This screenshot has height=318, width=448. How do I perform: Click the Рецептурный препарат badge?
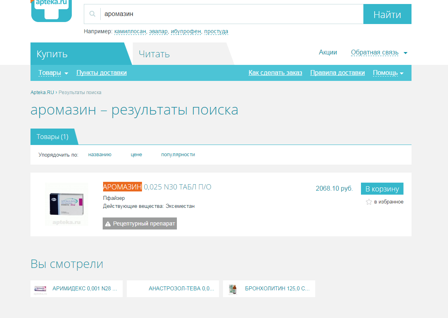click(x=140, y=223)
